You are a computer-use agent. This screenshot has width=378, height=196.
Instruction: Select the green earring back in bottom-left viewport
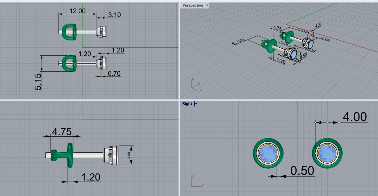[69, 154]
